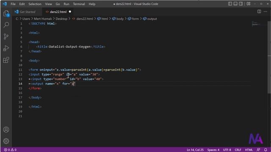Select the ders22.html editor tab
The height and width of the screenshot is (152, 271).
(x=58, y=12)
